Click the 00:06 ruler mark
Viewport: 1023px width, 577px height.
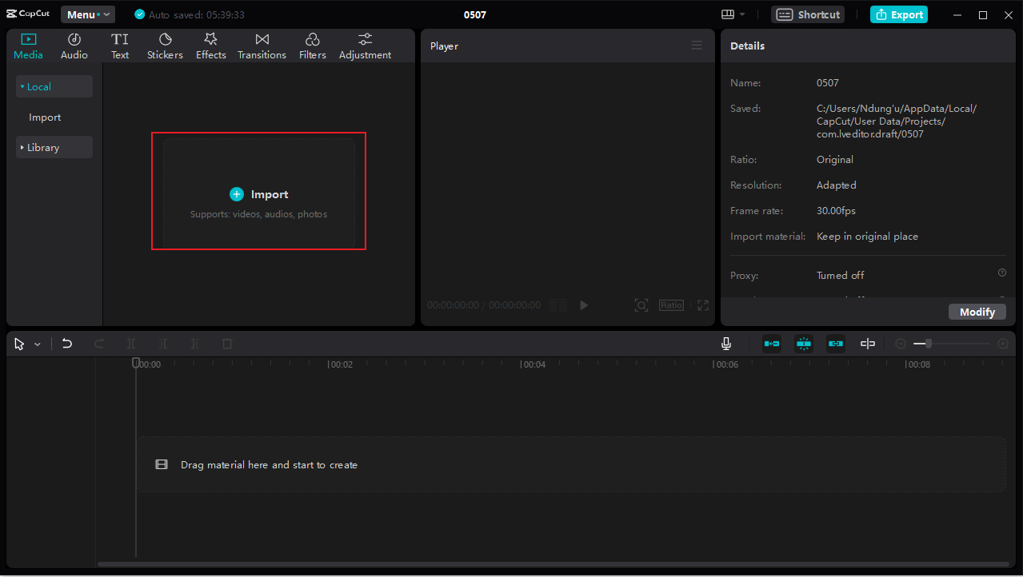(x=726, y=364)
